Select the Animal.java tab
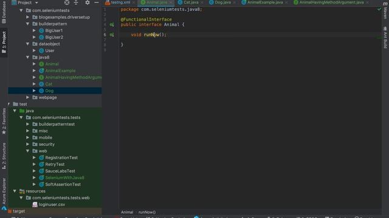The image size is (389, 218). pyautogui.click(x=157, y=2)
